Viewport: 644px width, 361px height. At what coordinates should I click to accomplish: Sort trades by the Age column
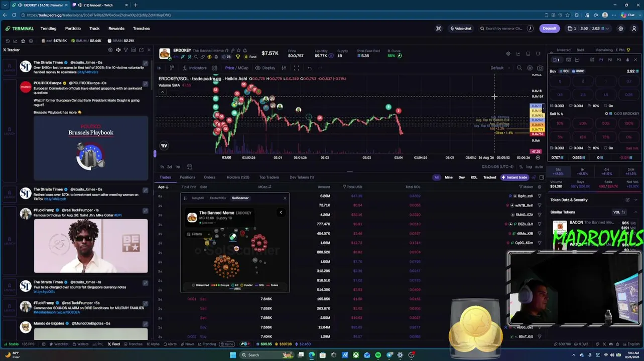163,187
